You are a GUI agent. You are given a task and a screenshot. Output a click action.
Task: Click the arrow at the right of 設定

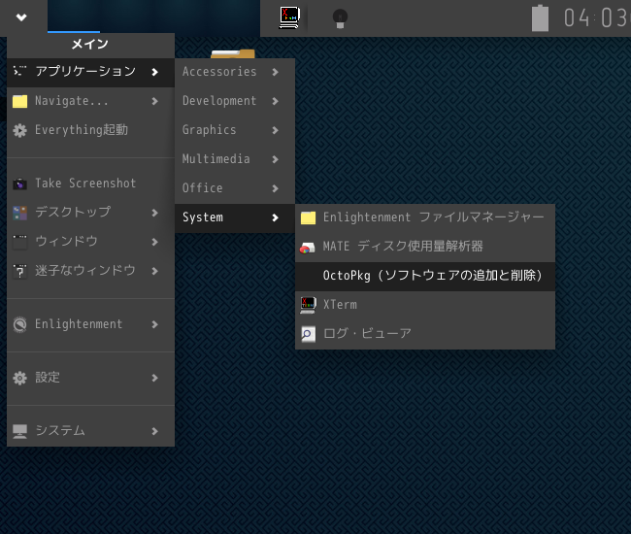[x=155, y=378]
